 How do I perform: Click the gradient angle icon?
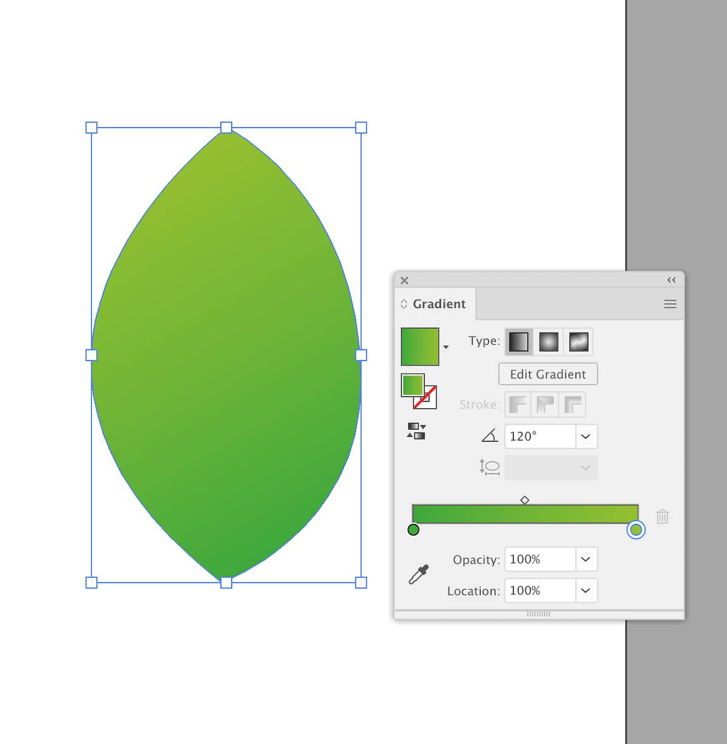coord(490,436)
